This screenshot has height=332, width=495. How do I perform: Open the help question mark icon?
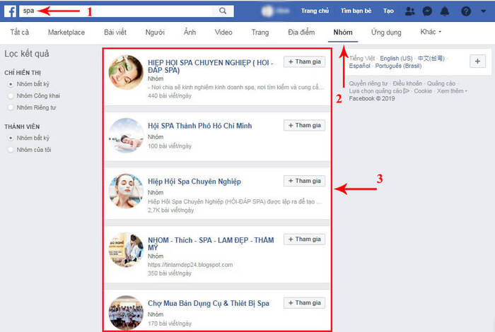point(466,11)
